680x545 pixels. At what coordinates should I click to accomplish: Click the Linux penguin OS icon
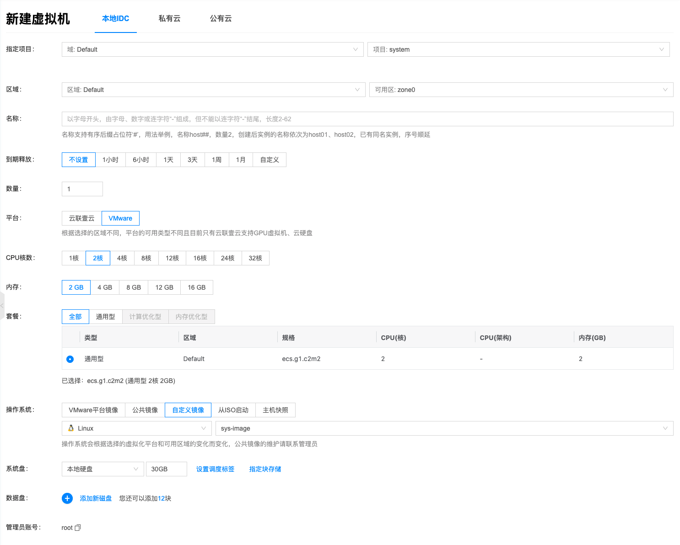pyautogui.click(x=71, y=428)
